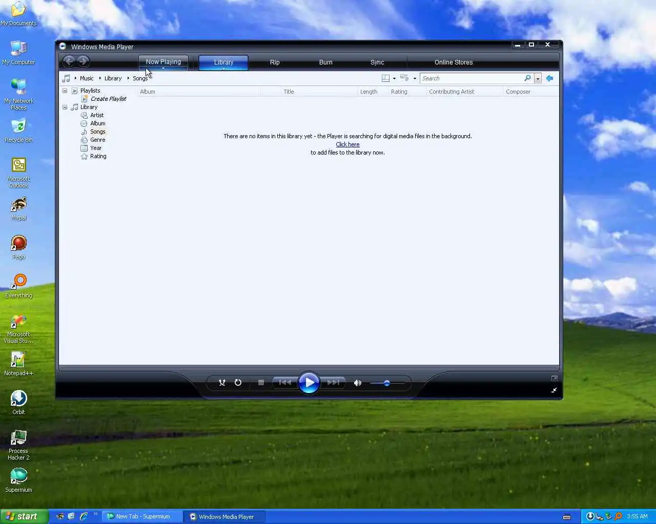The height and width of the screenshot is (524, 656).
Task: Click the Album column header
Action: pyautogui.click(x=198, y=92)
